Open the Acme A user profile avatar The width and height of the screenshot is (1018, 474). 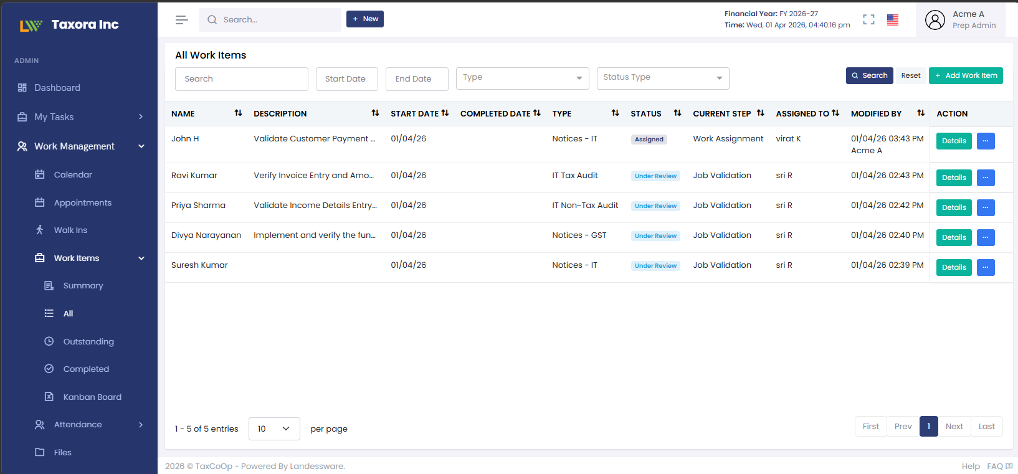point(935,20)
